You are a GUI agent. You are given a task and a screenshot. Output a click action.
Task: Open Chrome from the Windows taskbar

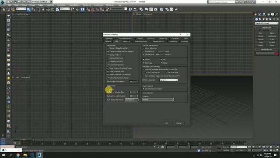click(18, 155)
